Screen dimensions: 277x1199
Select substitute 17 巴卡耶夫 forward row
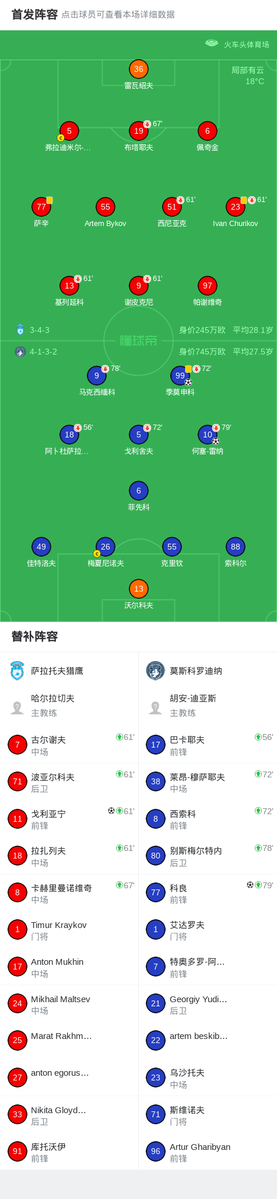(208, 745)
